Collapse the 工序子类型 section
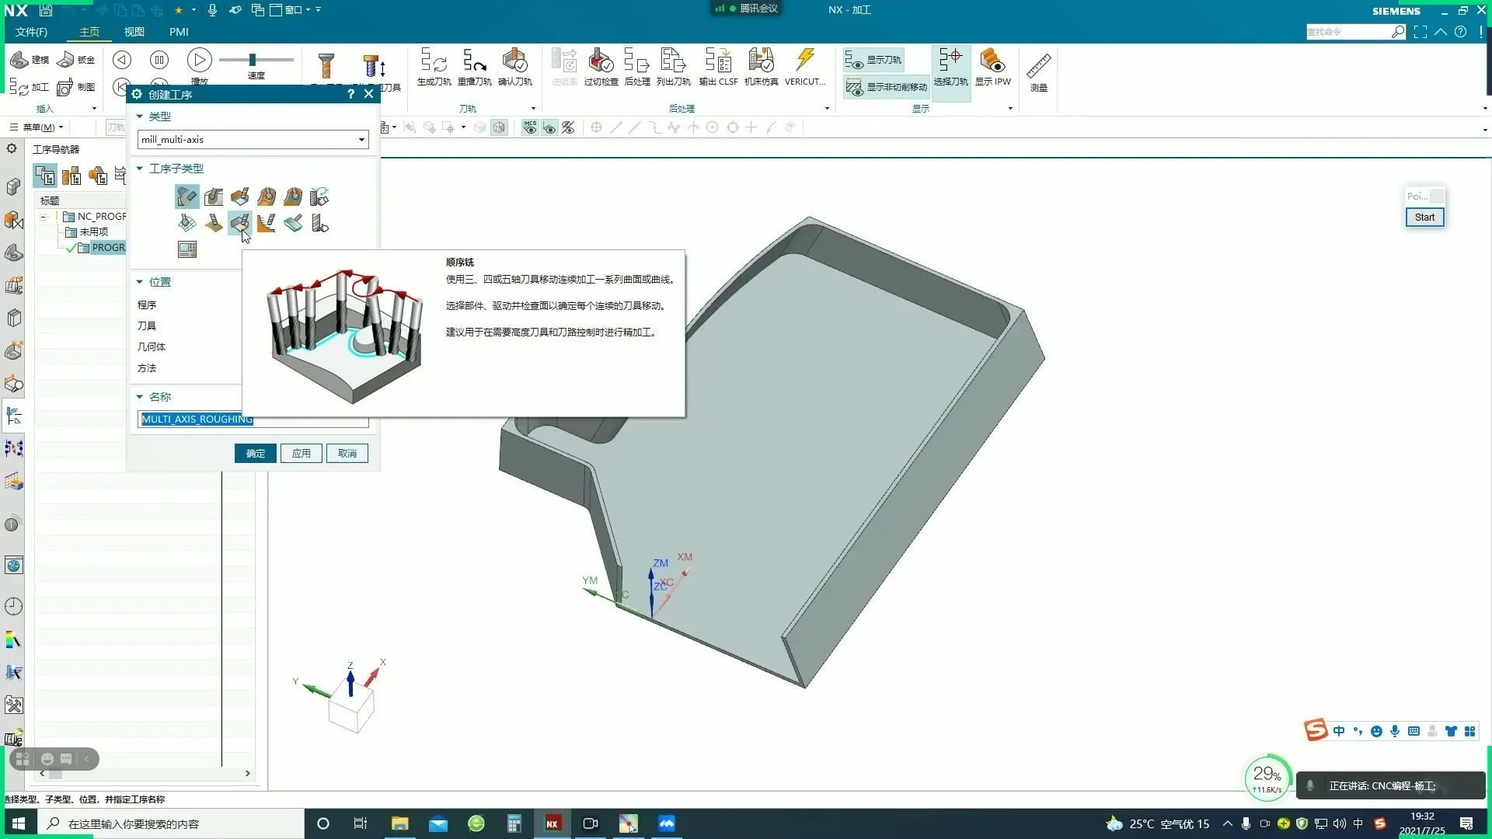Viewport: 1492px width, 839px height. pos(140,169)
